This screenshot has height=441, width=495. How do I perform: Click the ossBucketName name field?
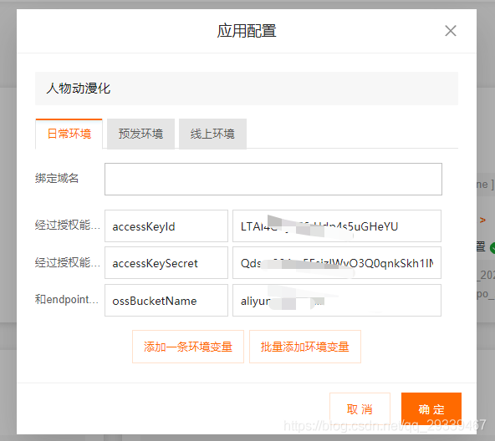click(166, 301)
